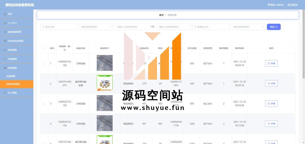
Task: Click the icon next to 员工管理
Action: click(5, 93)
